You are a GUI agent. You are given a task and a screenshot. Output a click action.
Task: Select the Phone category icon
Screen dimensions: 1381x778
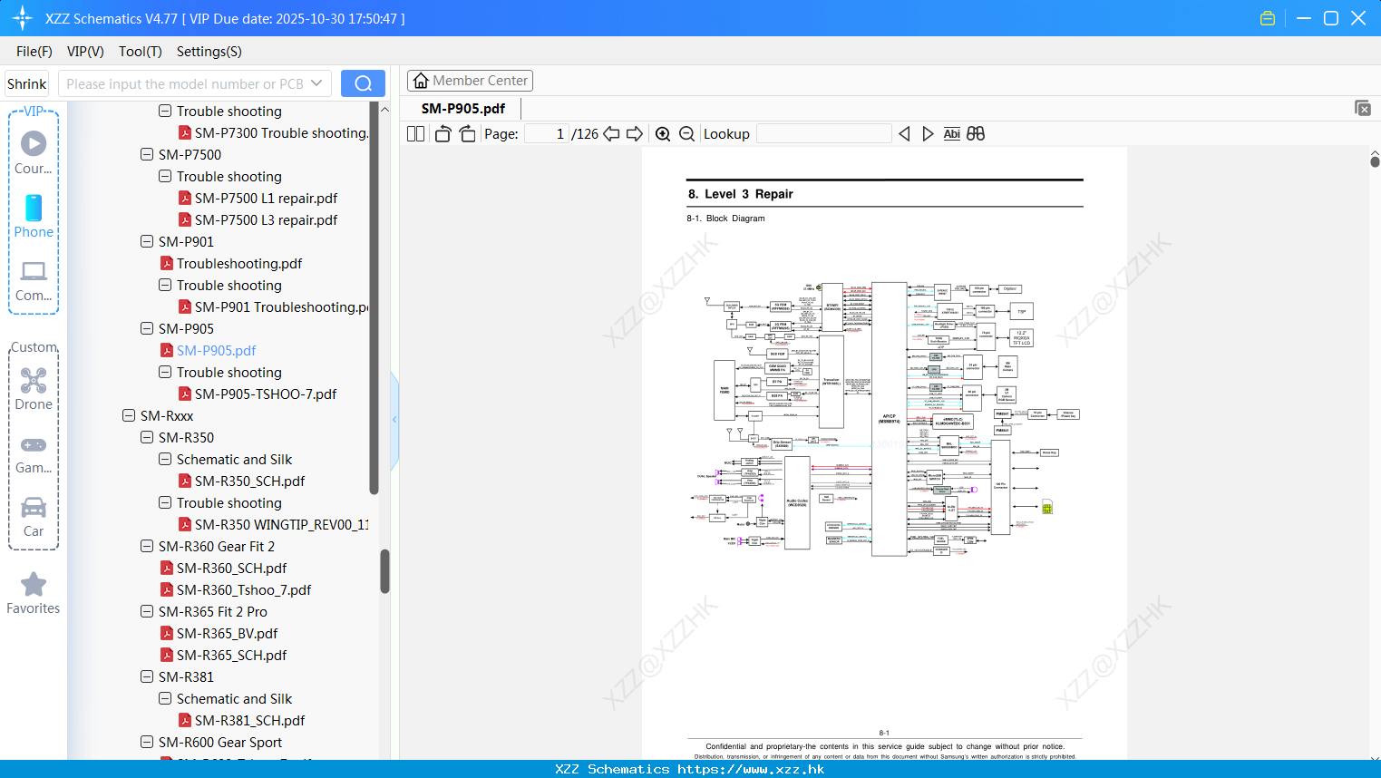(x=34, y=216)
